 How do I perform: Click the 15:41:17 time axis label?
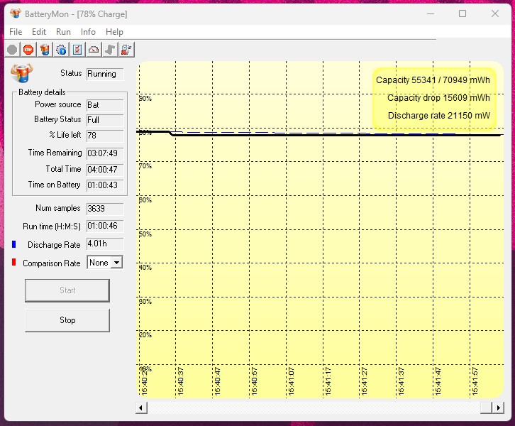pos(328,382)
